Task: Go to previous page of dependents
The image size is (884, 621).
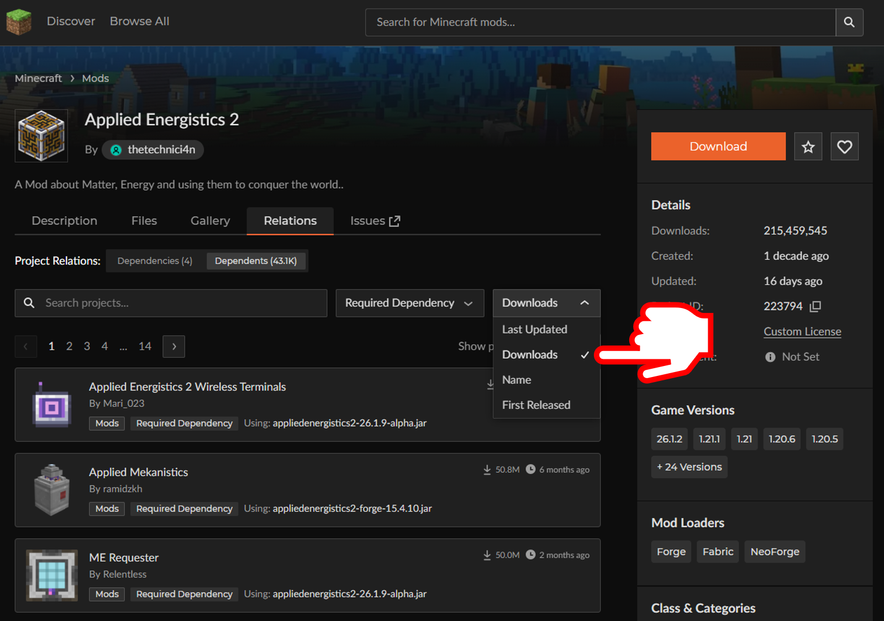Action: (26, 347)
